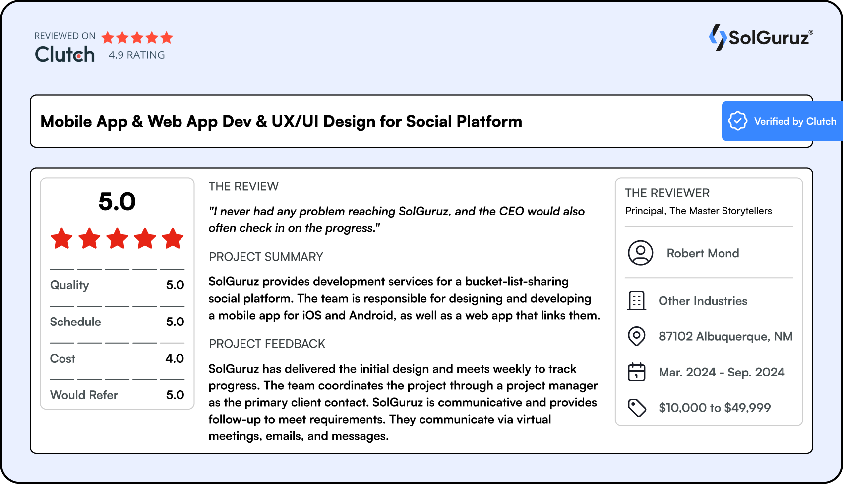The image size is (843, 484).
Task: Click the Mar. 2024 - Sep. 2024 dates
Action: 722,372
